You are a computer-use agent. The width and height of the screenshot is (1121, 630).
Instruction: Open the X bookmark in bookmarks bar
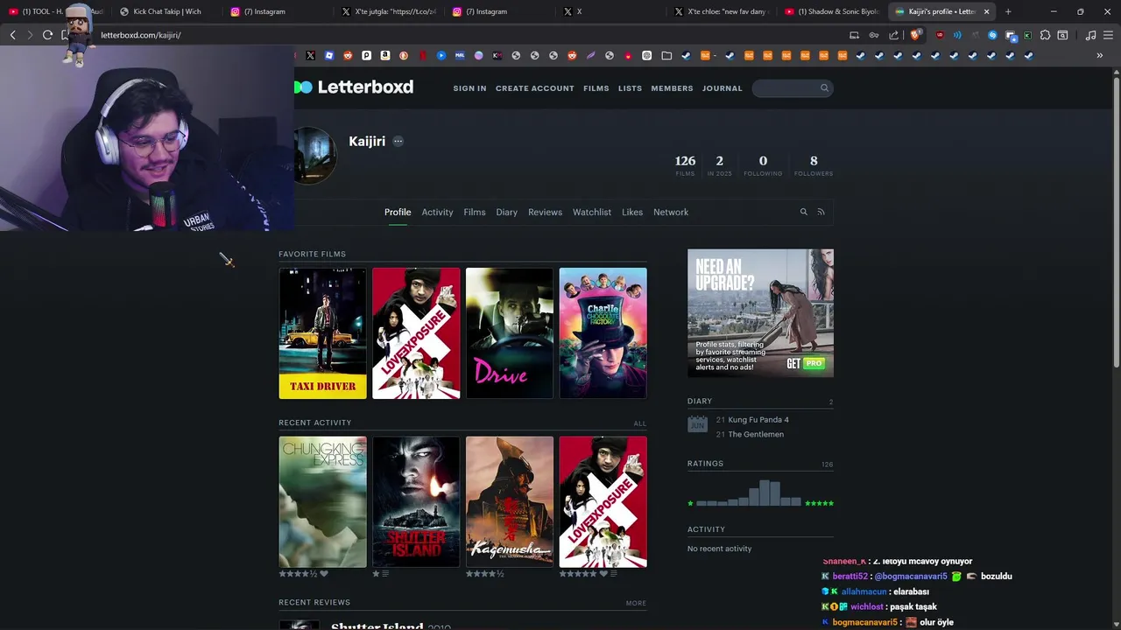(x=310, y=55)
